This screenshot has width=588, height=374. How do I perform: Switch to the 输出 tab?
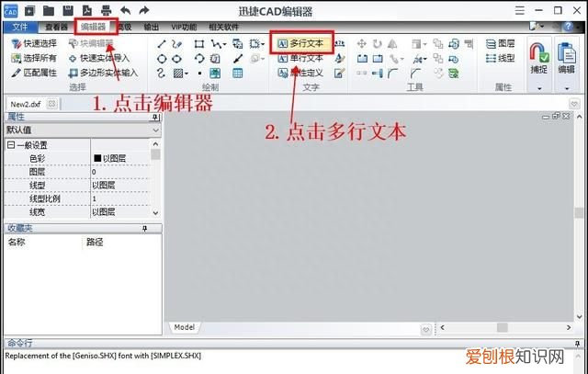point(151,27)
